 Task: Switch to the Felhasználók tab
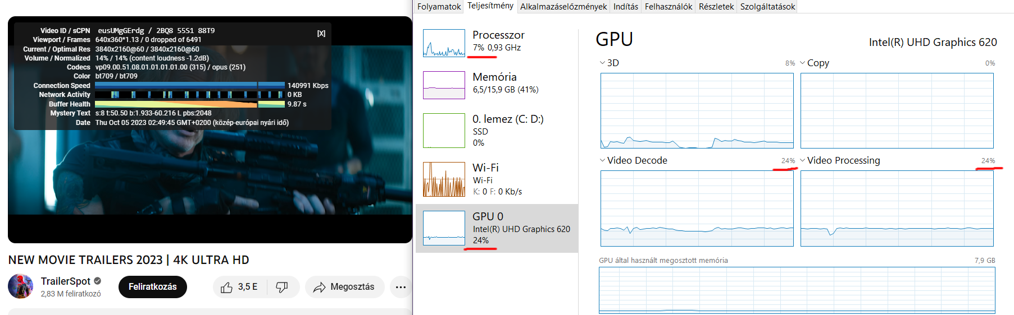coord(669,7)
